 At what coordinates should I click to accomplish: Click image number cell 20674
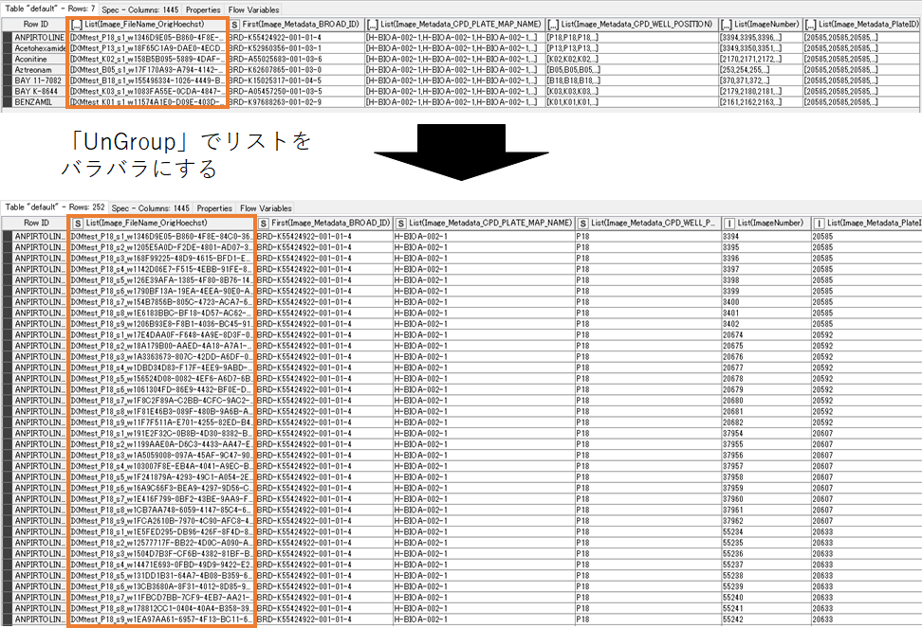pos(765,335)
